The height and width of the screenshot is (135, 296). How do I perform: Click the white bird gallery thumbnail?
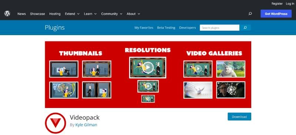198,90
